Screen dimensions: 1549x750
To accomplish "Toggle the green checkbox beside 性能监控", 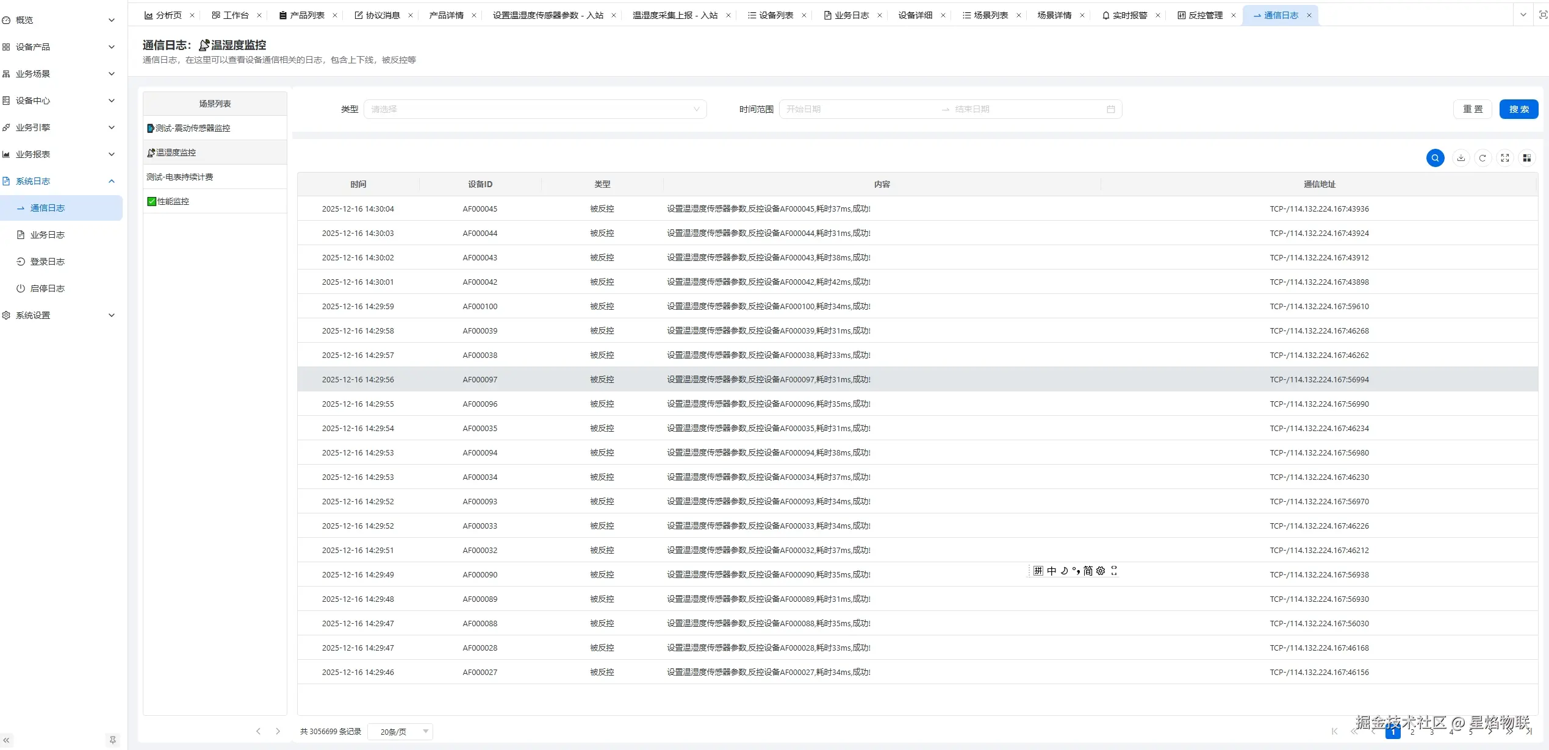I will pyautogui.click(x=150, y=201).
